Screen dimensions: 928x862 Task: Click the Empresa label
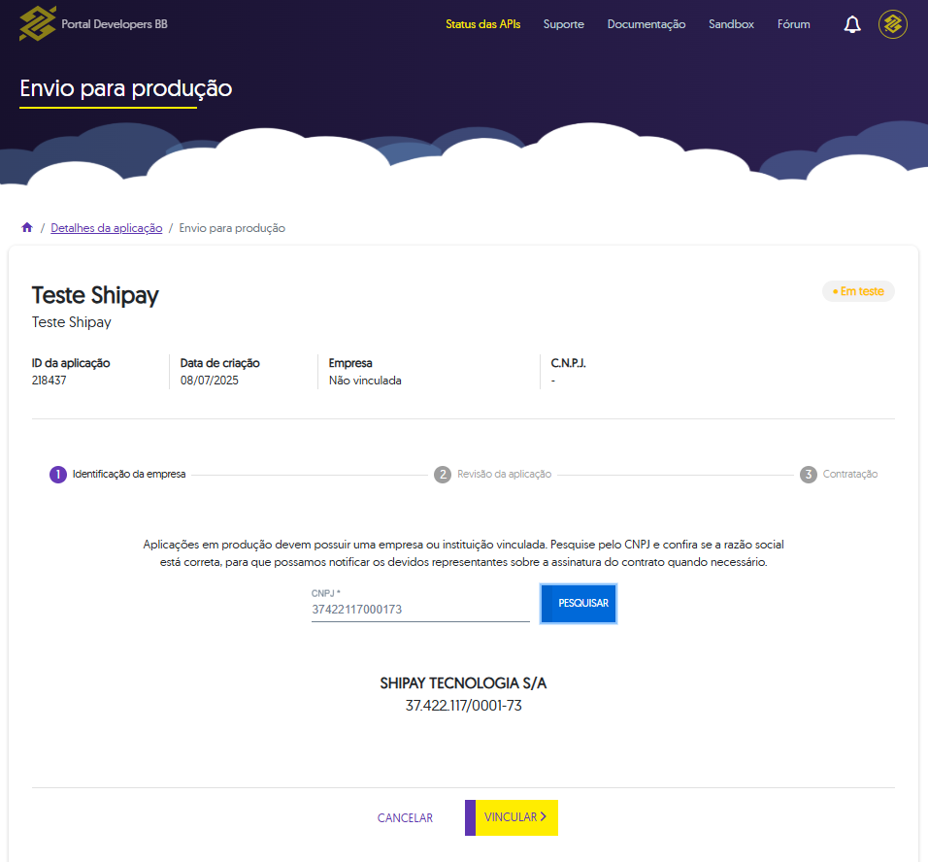(350, 363)
